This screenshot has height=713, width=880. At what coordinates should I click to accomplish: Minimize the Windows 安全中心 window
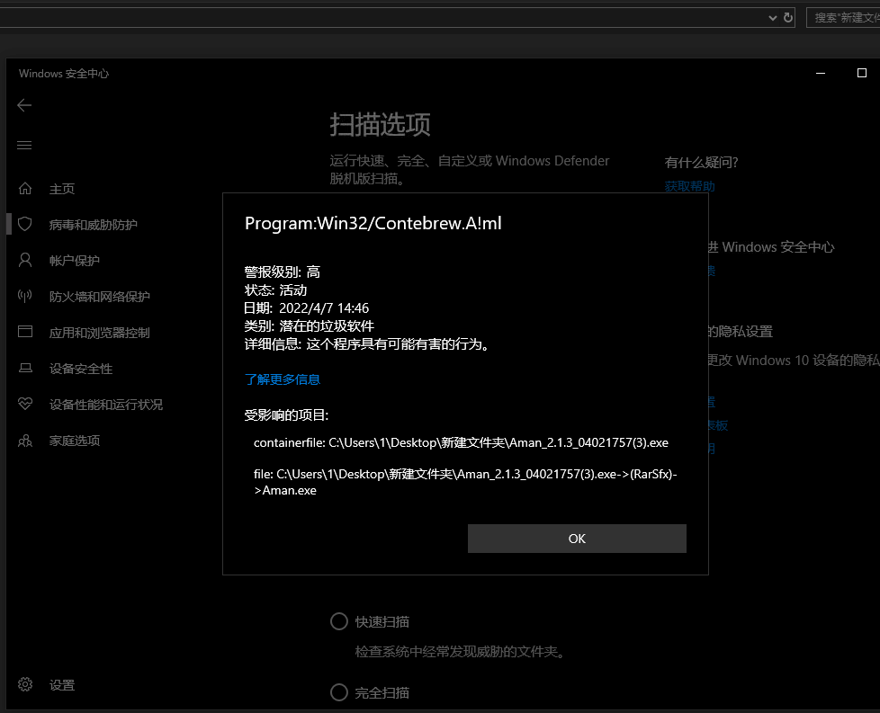coord(821,74)
